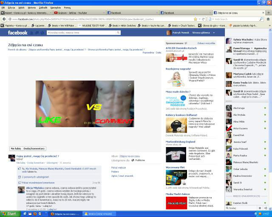Click 'Pokaż wcześniejsze komentarze' link
272x217 pixels.
pyautogui.click(x=38, y=183)
